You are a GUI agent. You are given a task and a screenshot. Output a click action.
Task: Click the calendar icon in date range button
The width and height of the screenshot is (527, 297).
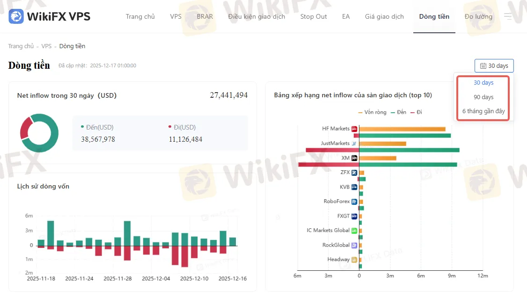(x=483, y=66)
